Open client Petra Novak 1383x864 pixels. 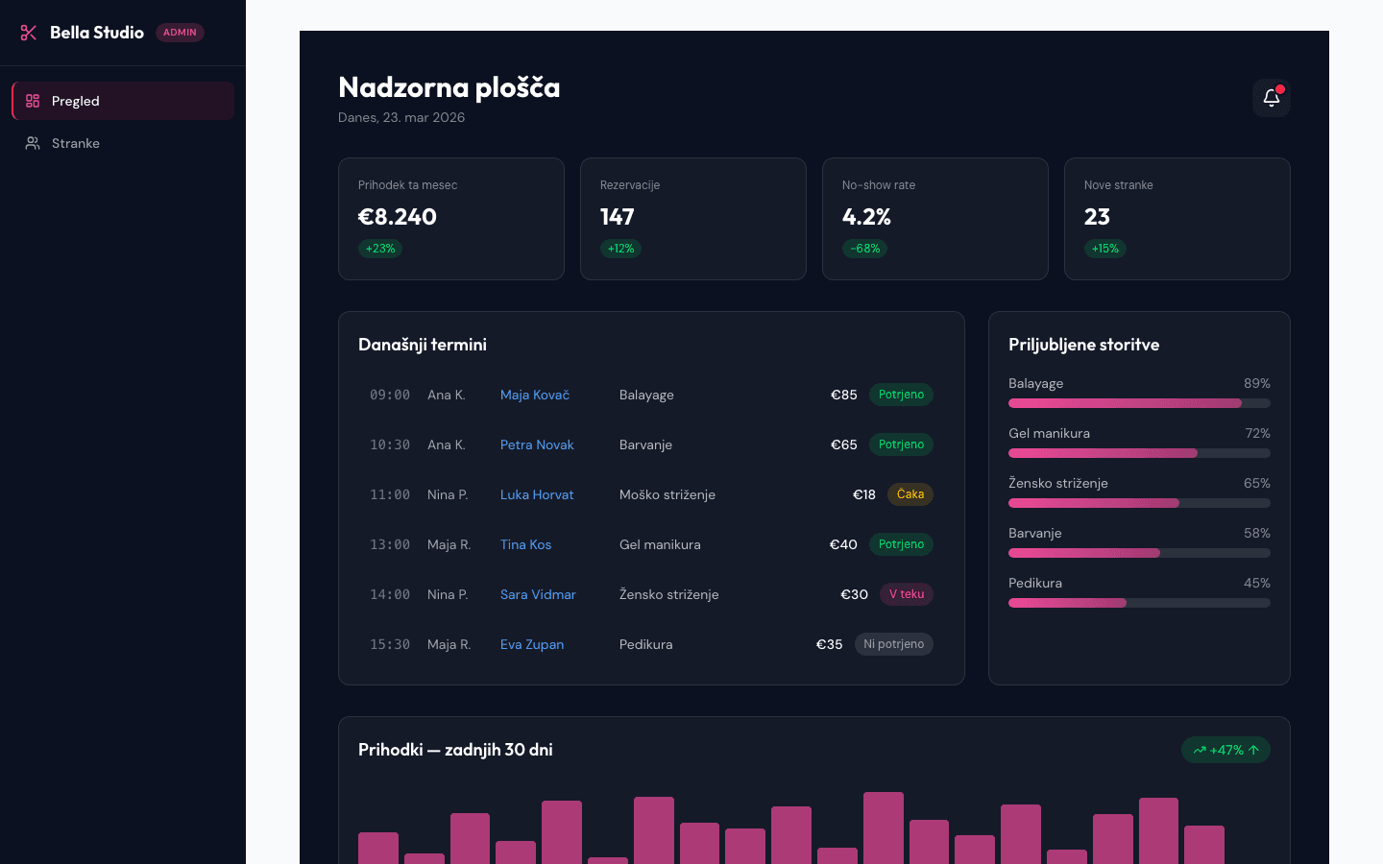[537, 444]
